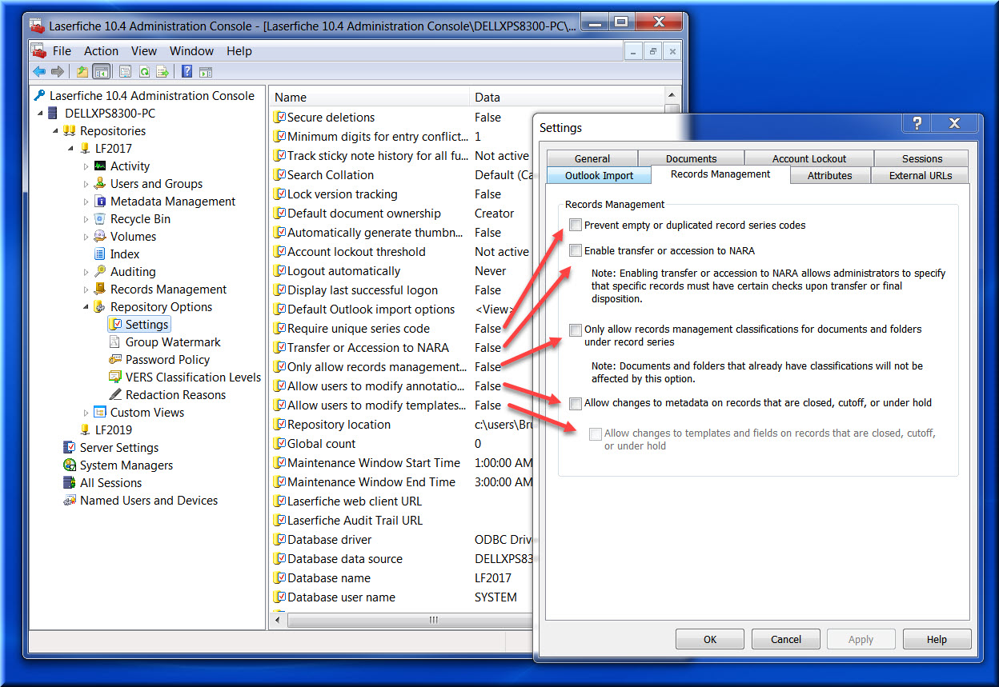Collapse the Repository Options node
Viewport: 999px width, 687px height.
[x=86, y=307]
